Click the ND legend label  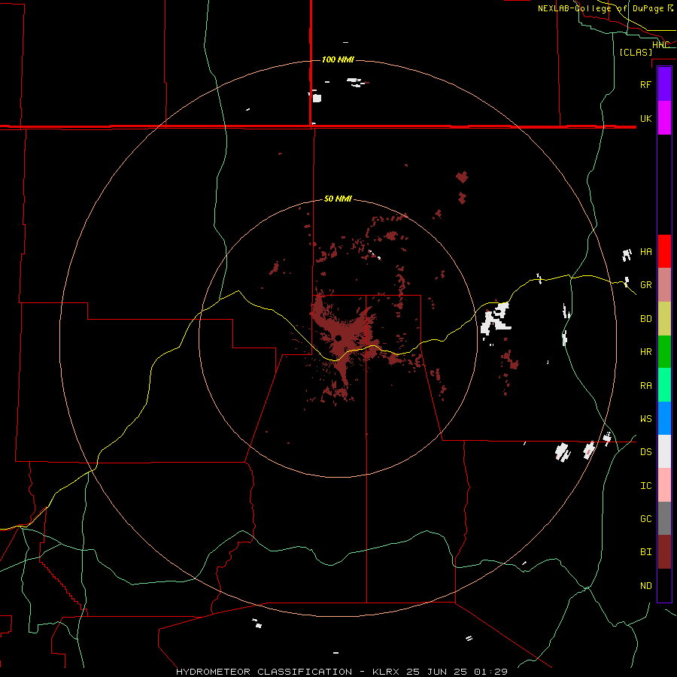tap(646, 586)
